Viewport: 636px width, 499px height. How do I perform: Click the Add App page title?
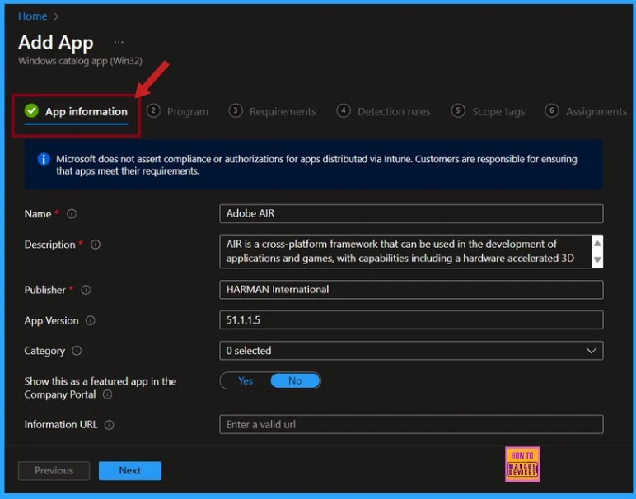56,43
